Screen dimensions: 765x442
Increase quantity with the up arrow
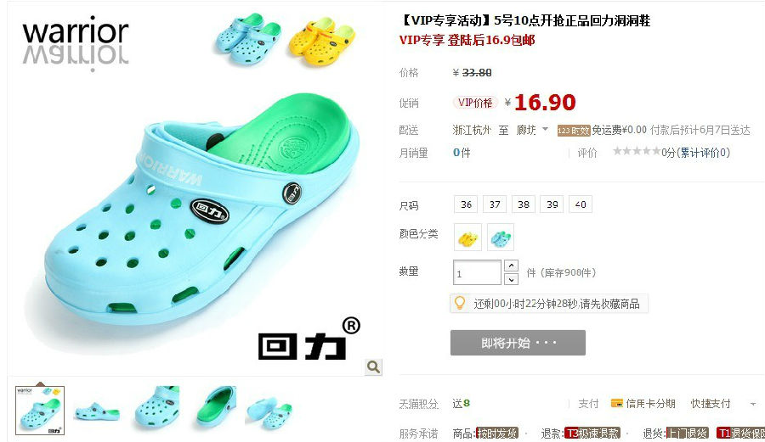(511, 266)
